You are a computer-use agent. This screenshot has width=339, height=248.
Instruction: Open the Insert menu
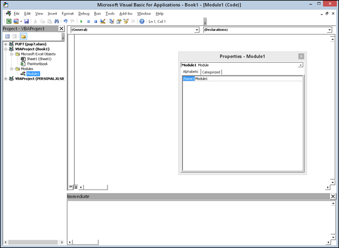(x=53, y=13)
